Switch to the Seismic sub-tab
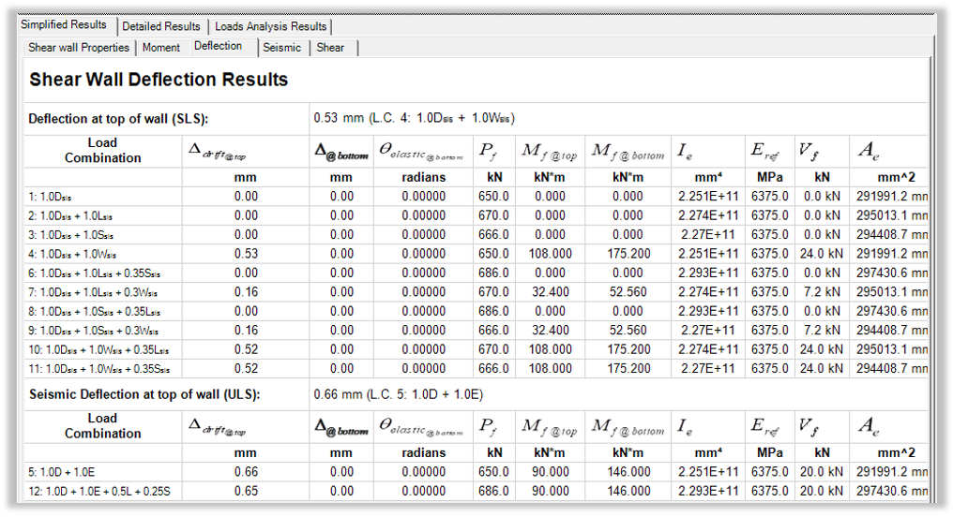Viewport: 953px width, 517px height. (282, 47)
